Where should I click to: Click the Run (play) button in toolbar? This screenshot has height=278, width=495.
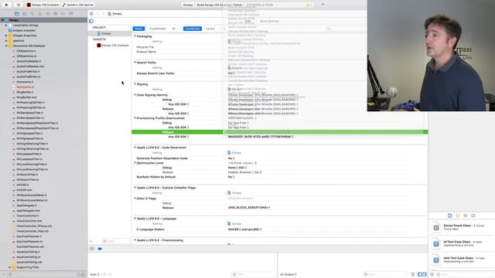(x=7, y=5)
